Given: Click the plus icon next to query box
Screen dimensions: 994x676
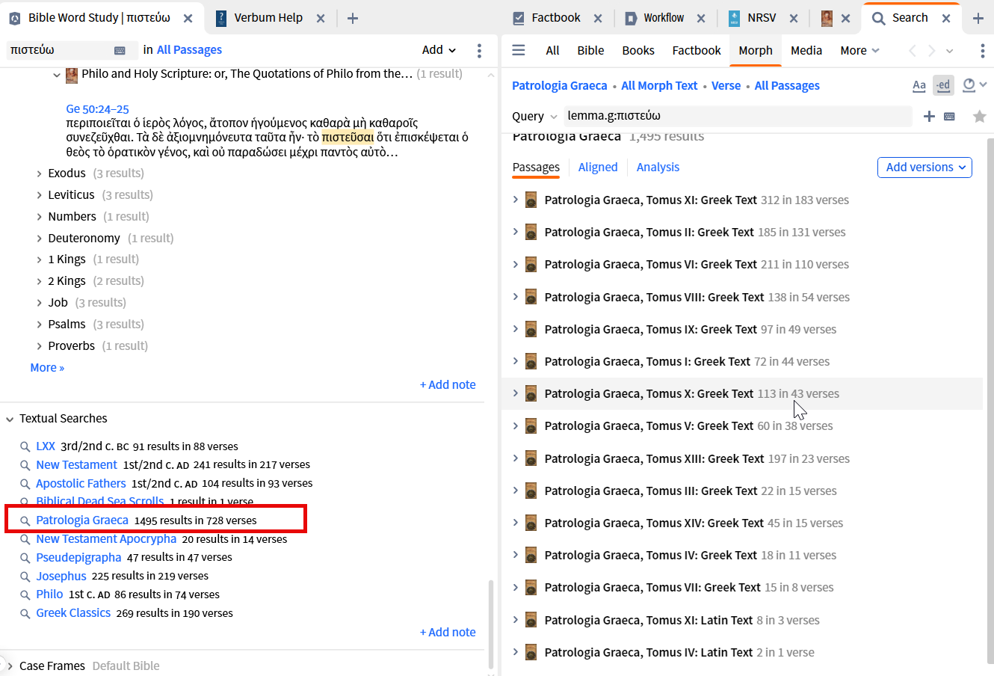Looking at the screenshot, I should 929,116.
